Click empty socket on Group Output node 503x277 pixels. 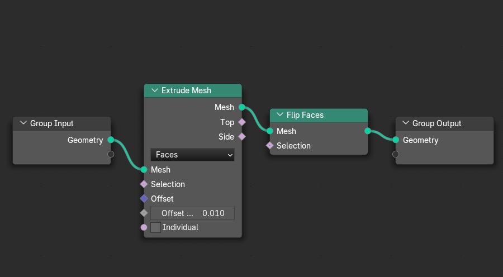[396, 154]
